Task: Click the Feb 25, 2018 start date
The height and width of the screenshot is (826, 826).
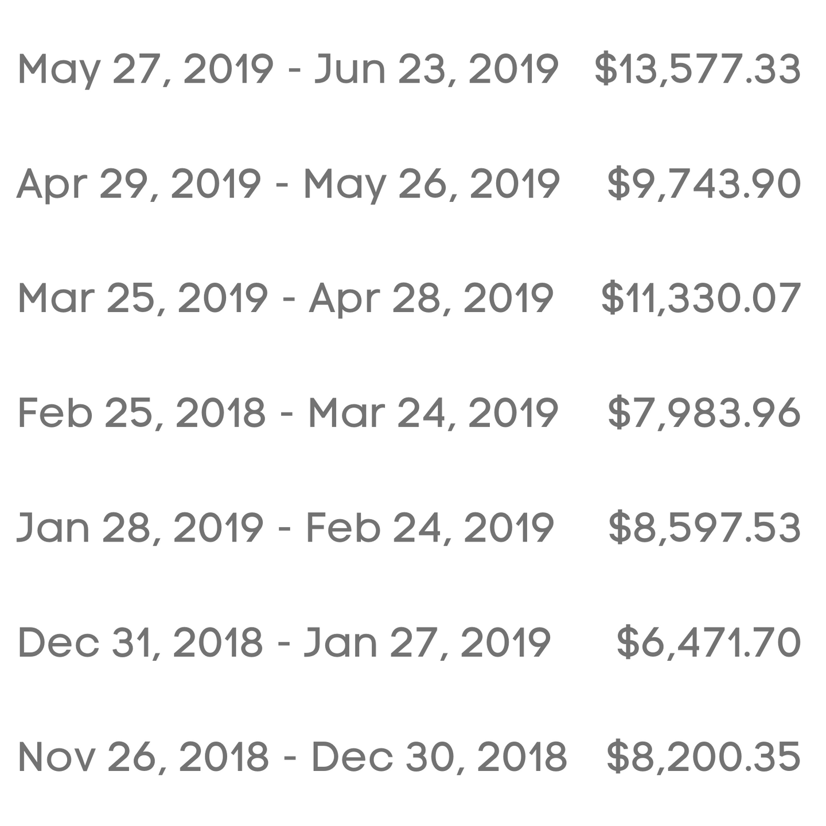Action: tap(142, 413)
